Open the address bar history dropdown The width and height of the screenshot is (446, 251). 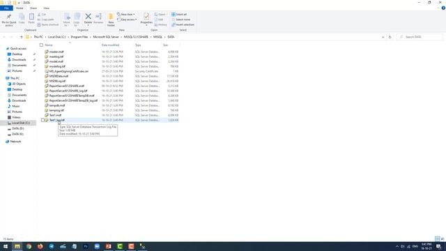[383, 37]
